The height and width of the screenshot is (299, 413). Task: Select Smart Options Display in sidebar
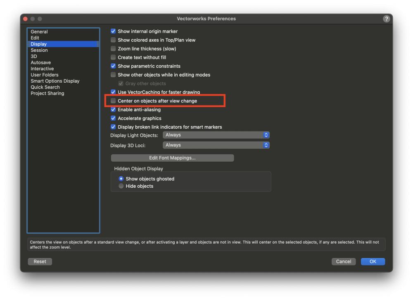coord(55,81)
